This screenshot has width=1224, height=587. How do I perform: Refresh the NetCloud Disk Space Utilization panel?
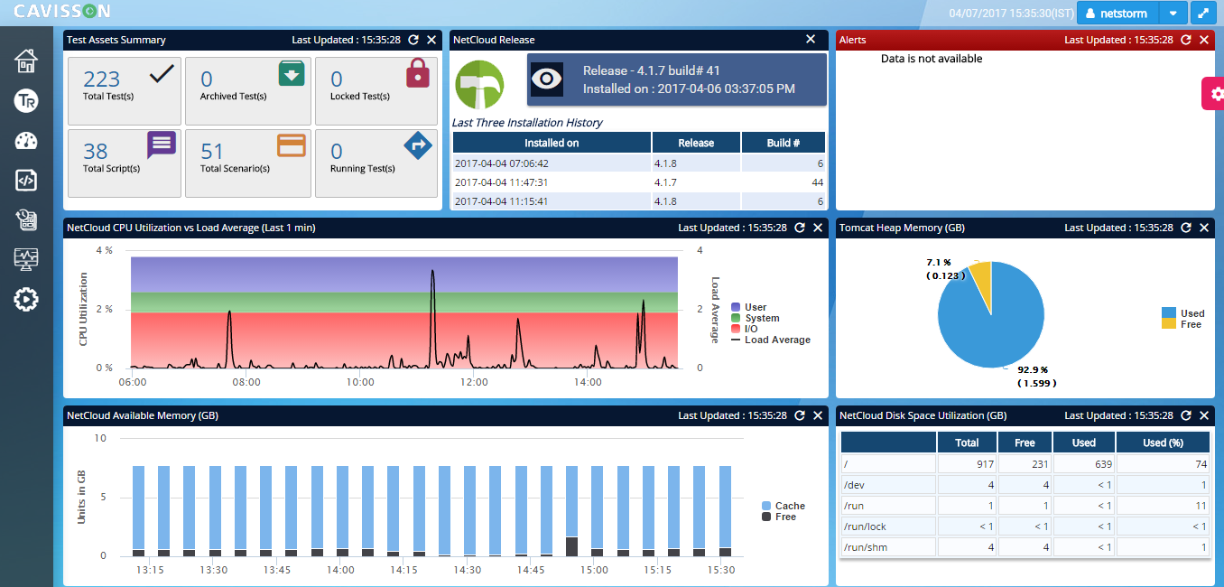(x=1186, y=415)
